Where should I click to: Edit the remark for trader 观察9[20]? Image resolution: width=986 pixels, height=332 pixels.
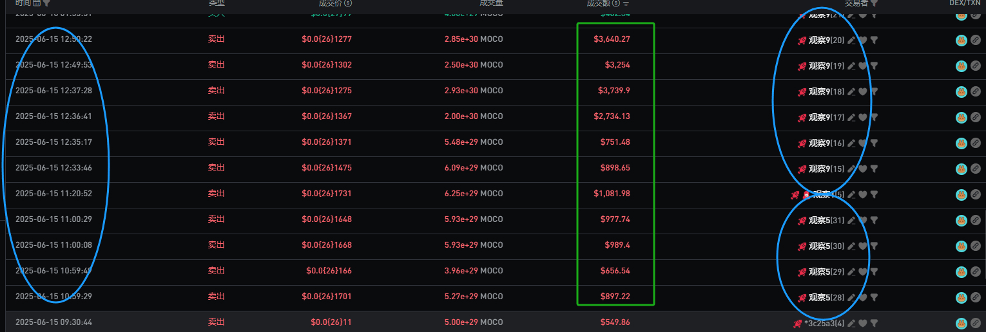pos(851,40)
